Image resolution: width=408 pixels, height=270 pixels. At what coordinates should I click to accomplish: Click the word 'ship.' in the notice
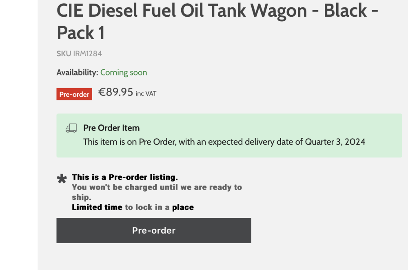(82, 197)
